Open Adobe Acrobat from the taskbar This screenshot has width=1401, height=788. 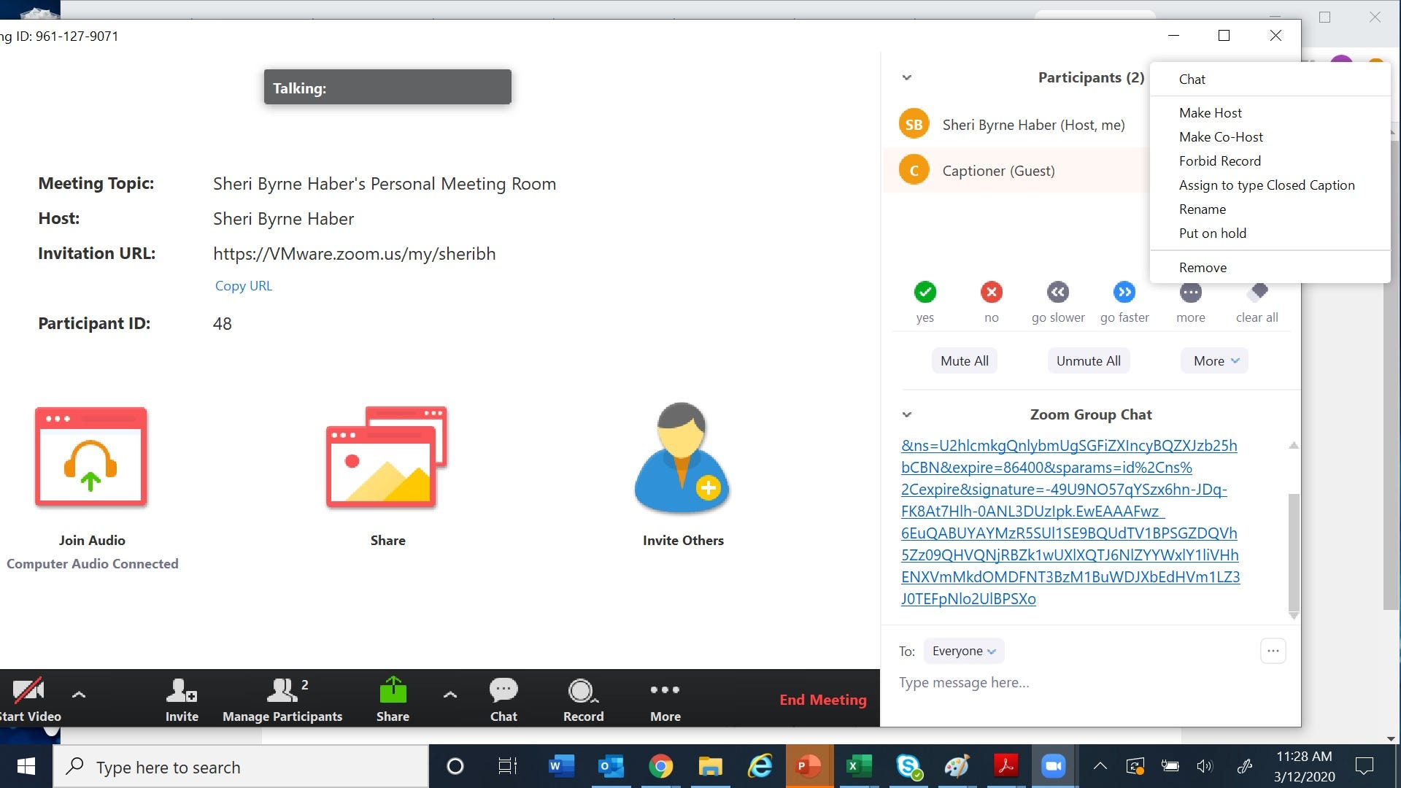1006,766
